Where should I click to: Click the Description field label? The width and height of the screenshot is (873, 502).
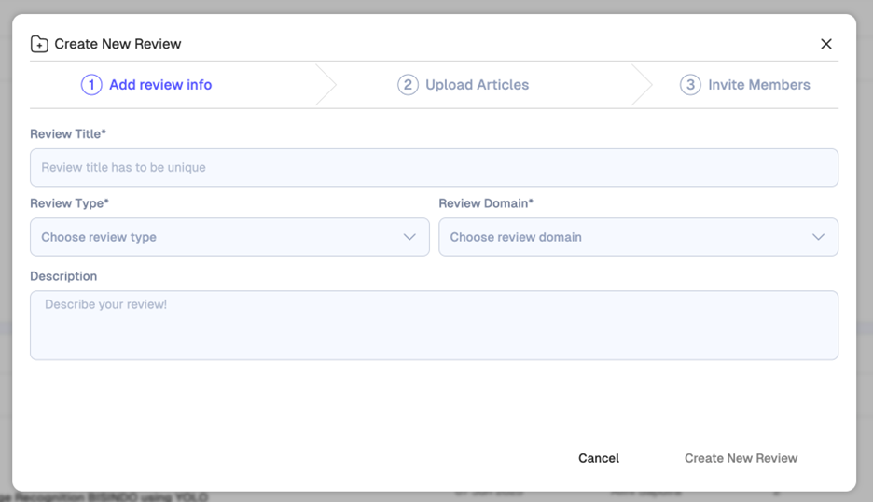(63, 276)
